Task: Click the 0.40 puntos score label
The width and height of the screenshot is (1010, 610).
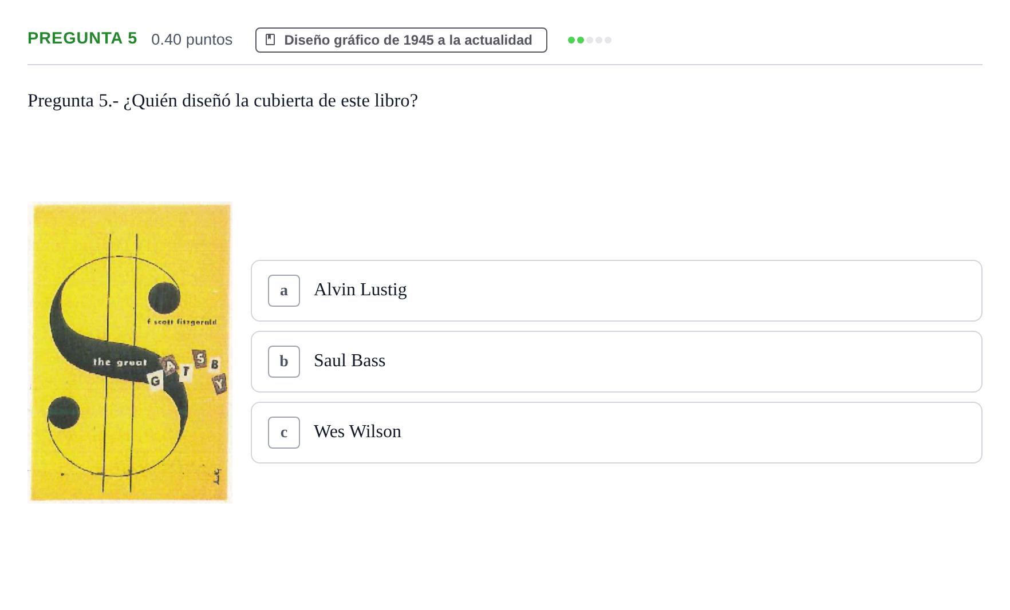Action: click(192, 39)
